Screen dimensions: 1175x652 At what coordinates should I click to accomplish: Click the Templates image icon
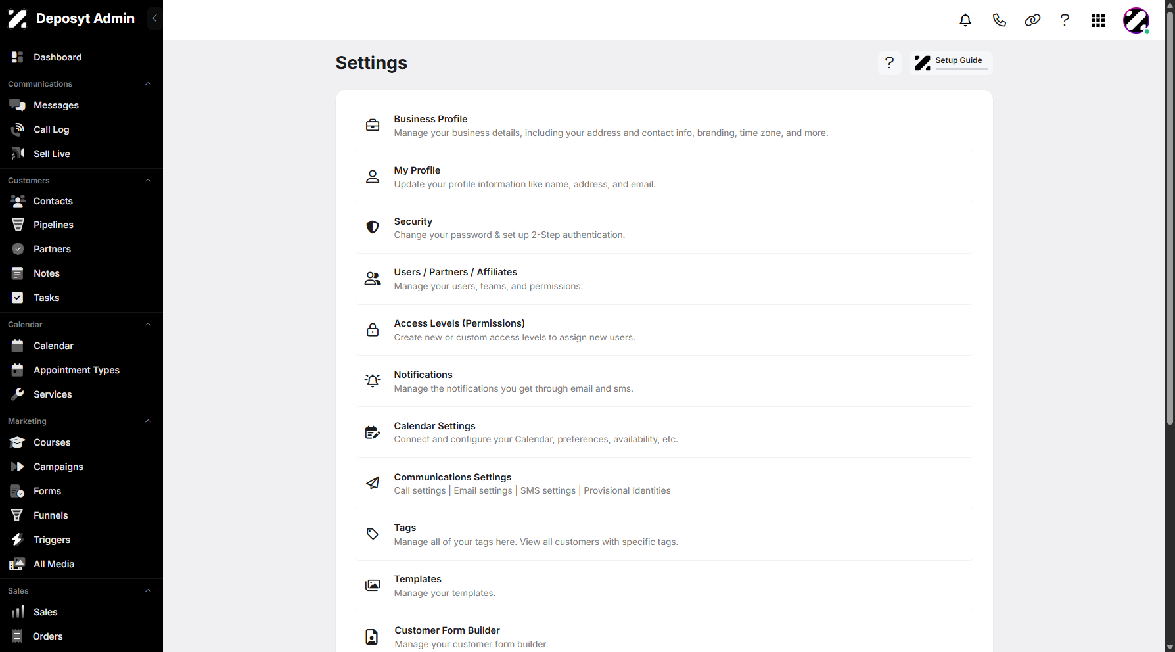[373, 585]
